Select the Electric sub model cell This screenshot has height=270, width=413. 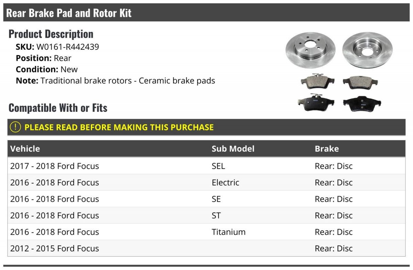point(225,183)
